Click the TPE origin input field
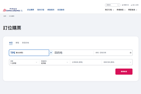This screenshot has height=94, width=141. (x=29, y=53)
